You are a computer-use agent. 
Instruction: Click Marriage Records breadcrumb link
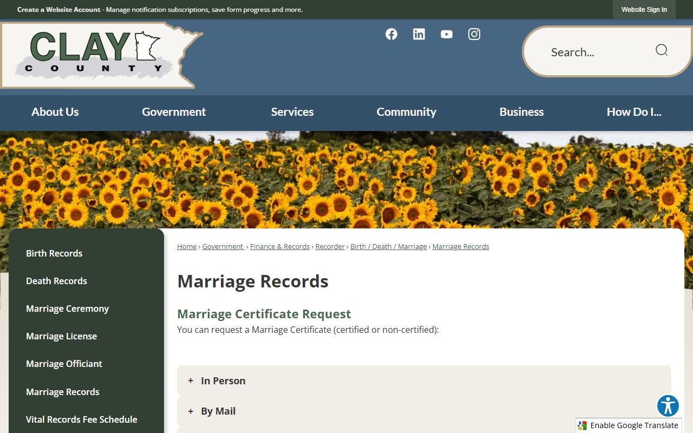(x=461, y=246)
